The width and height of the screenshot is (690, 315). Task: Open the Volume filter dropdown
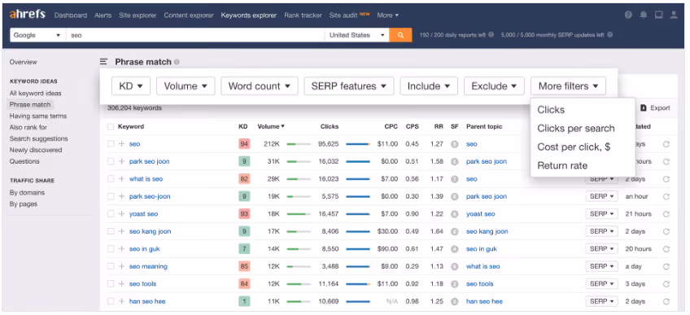(186, 86)
